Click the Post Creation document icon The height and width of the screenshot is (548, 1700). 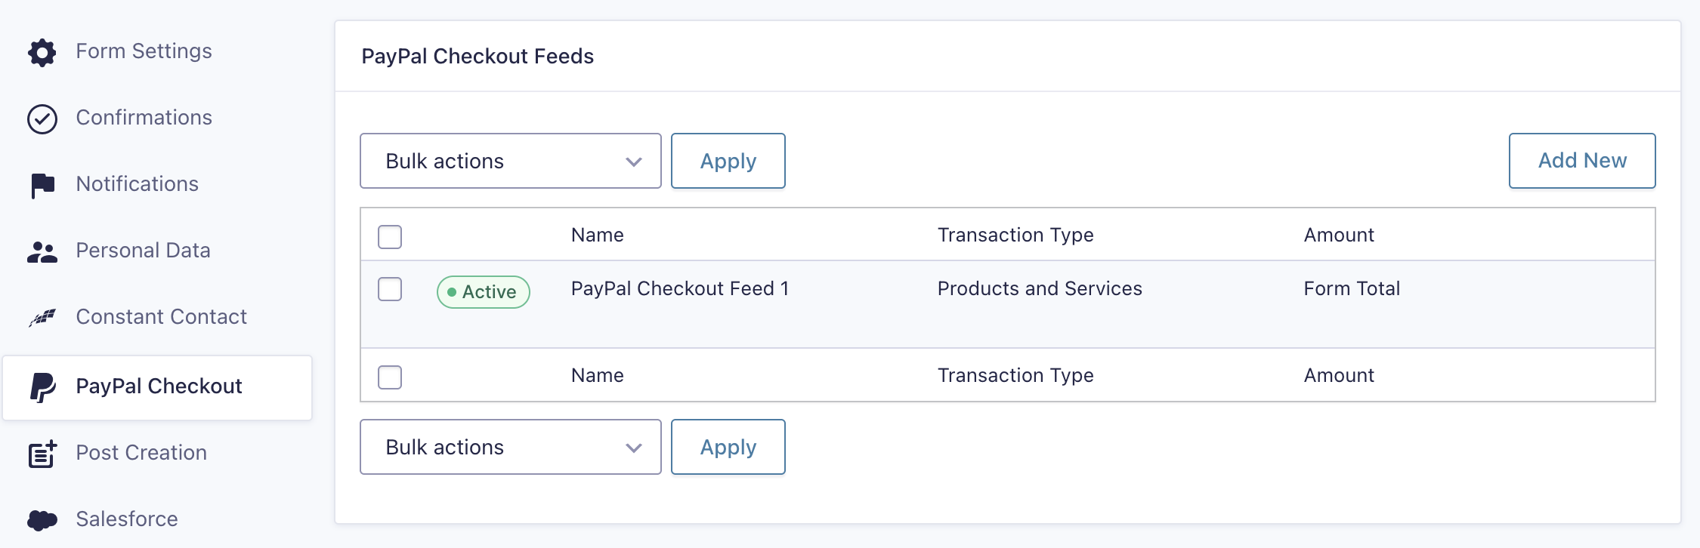(42, 454)
